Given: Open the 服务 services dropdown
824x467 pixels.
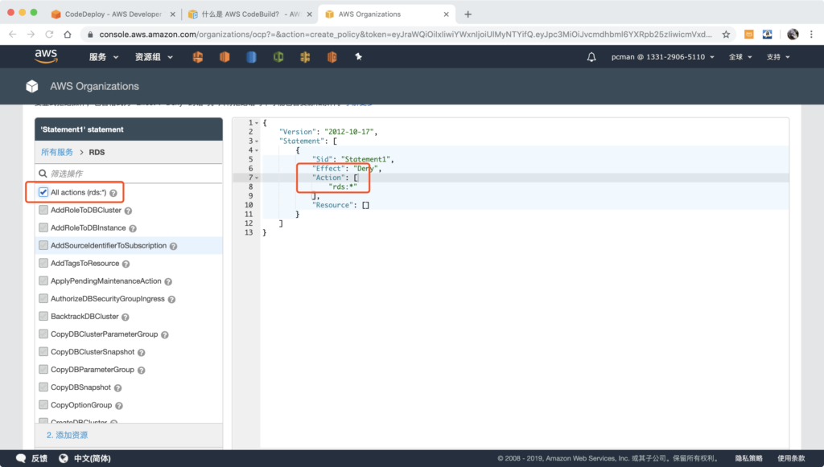Looking at the screenshot, I should 104,57.
